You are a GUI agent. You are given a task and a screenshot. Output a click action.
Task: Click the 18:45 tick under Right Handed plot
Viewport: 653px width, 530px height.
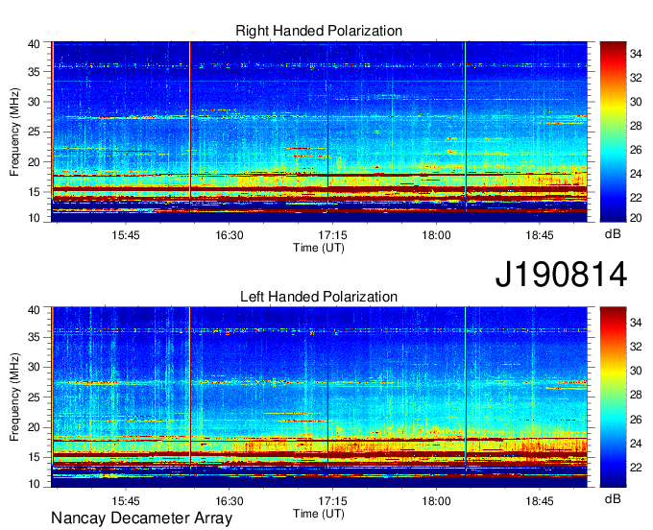click(x=540, y=235)
